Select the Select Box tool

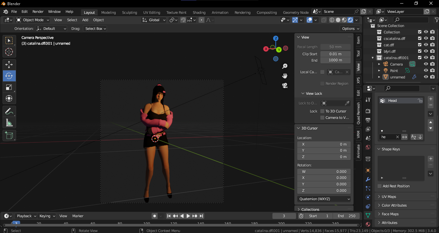[9, 40]
